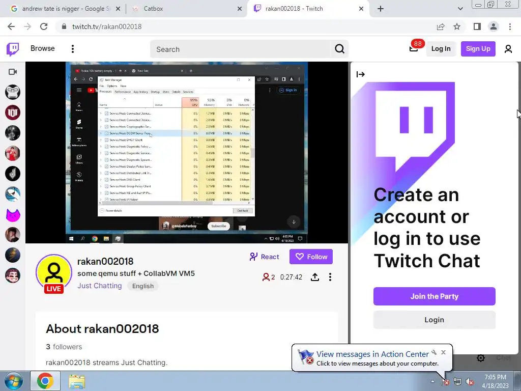The width and height of the screenshot is (521, 391).
Task: Click the Sign Up button
Action: point(478,49)
